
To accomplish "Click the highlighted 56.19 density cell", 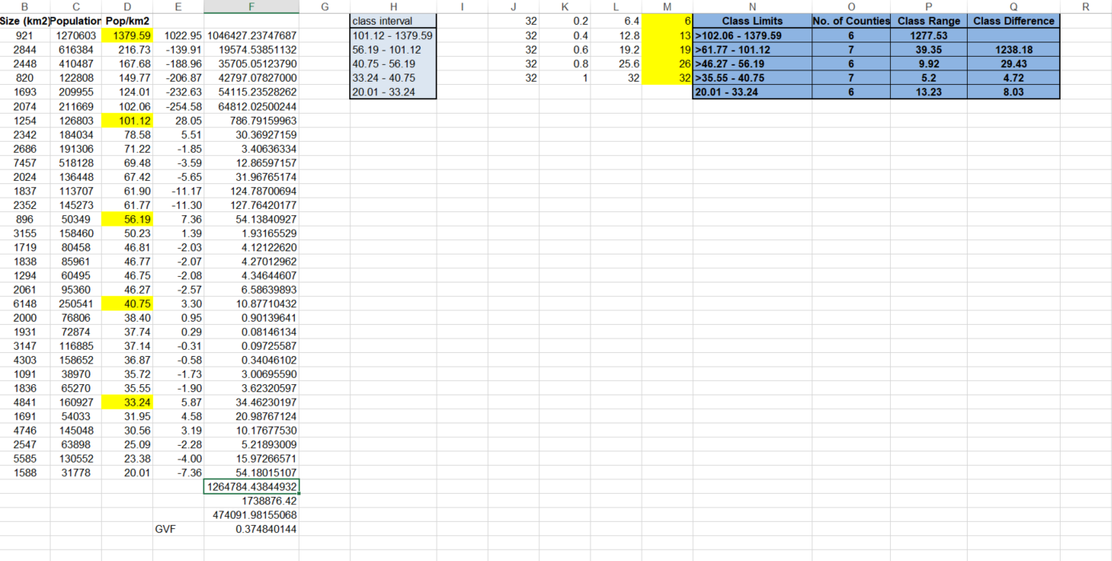I will [x=127, y=219].
